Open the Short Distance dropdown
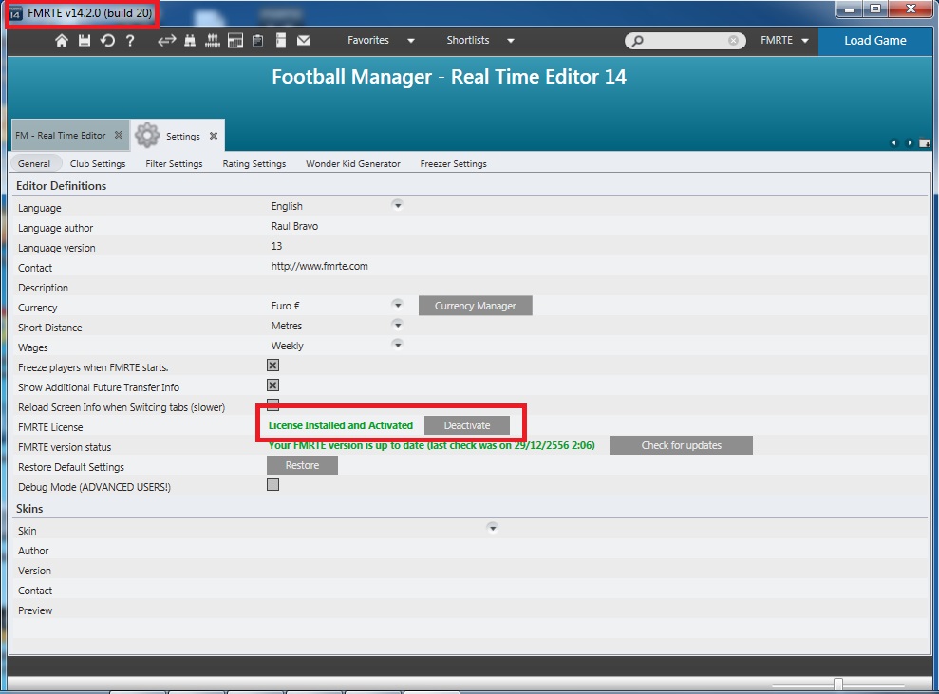The image size is (939, 694). [397, 325]
